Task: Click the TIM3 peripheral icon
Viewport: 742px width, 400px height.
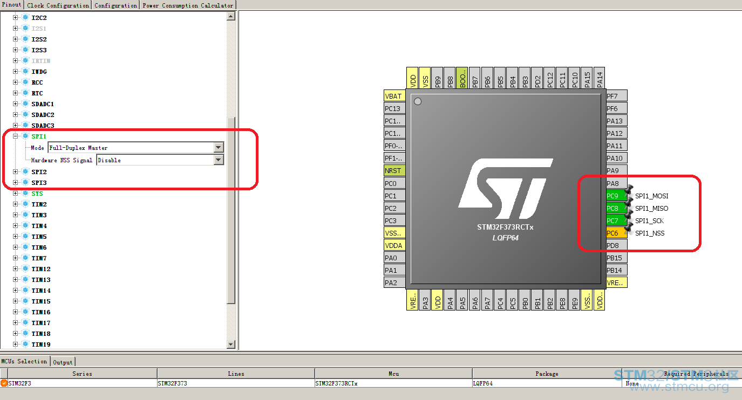Action: tap(25, 215)
